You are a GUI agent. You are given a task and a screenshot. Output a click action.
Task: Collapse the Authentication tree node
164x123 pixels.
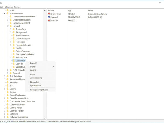pos(5,14)
